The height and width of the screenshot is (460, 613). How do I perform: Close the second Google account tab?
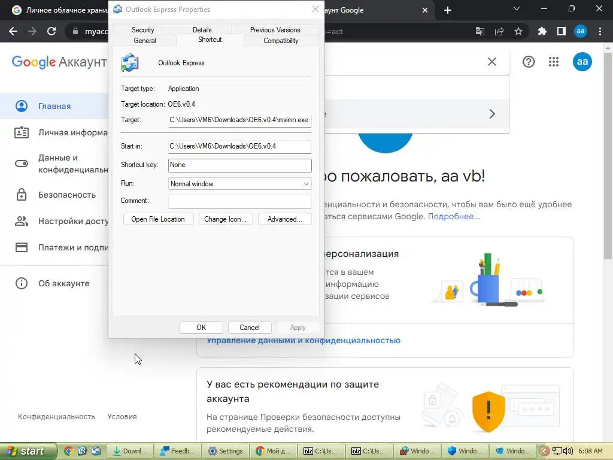[425, 10]
